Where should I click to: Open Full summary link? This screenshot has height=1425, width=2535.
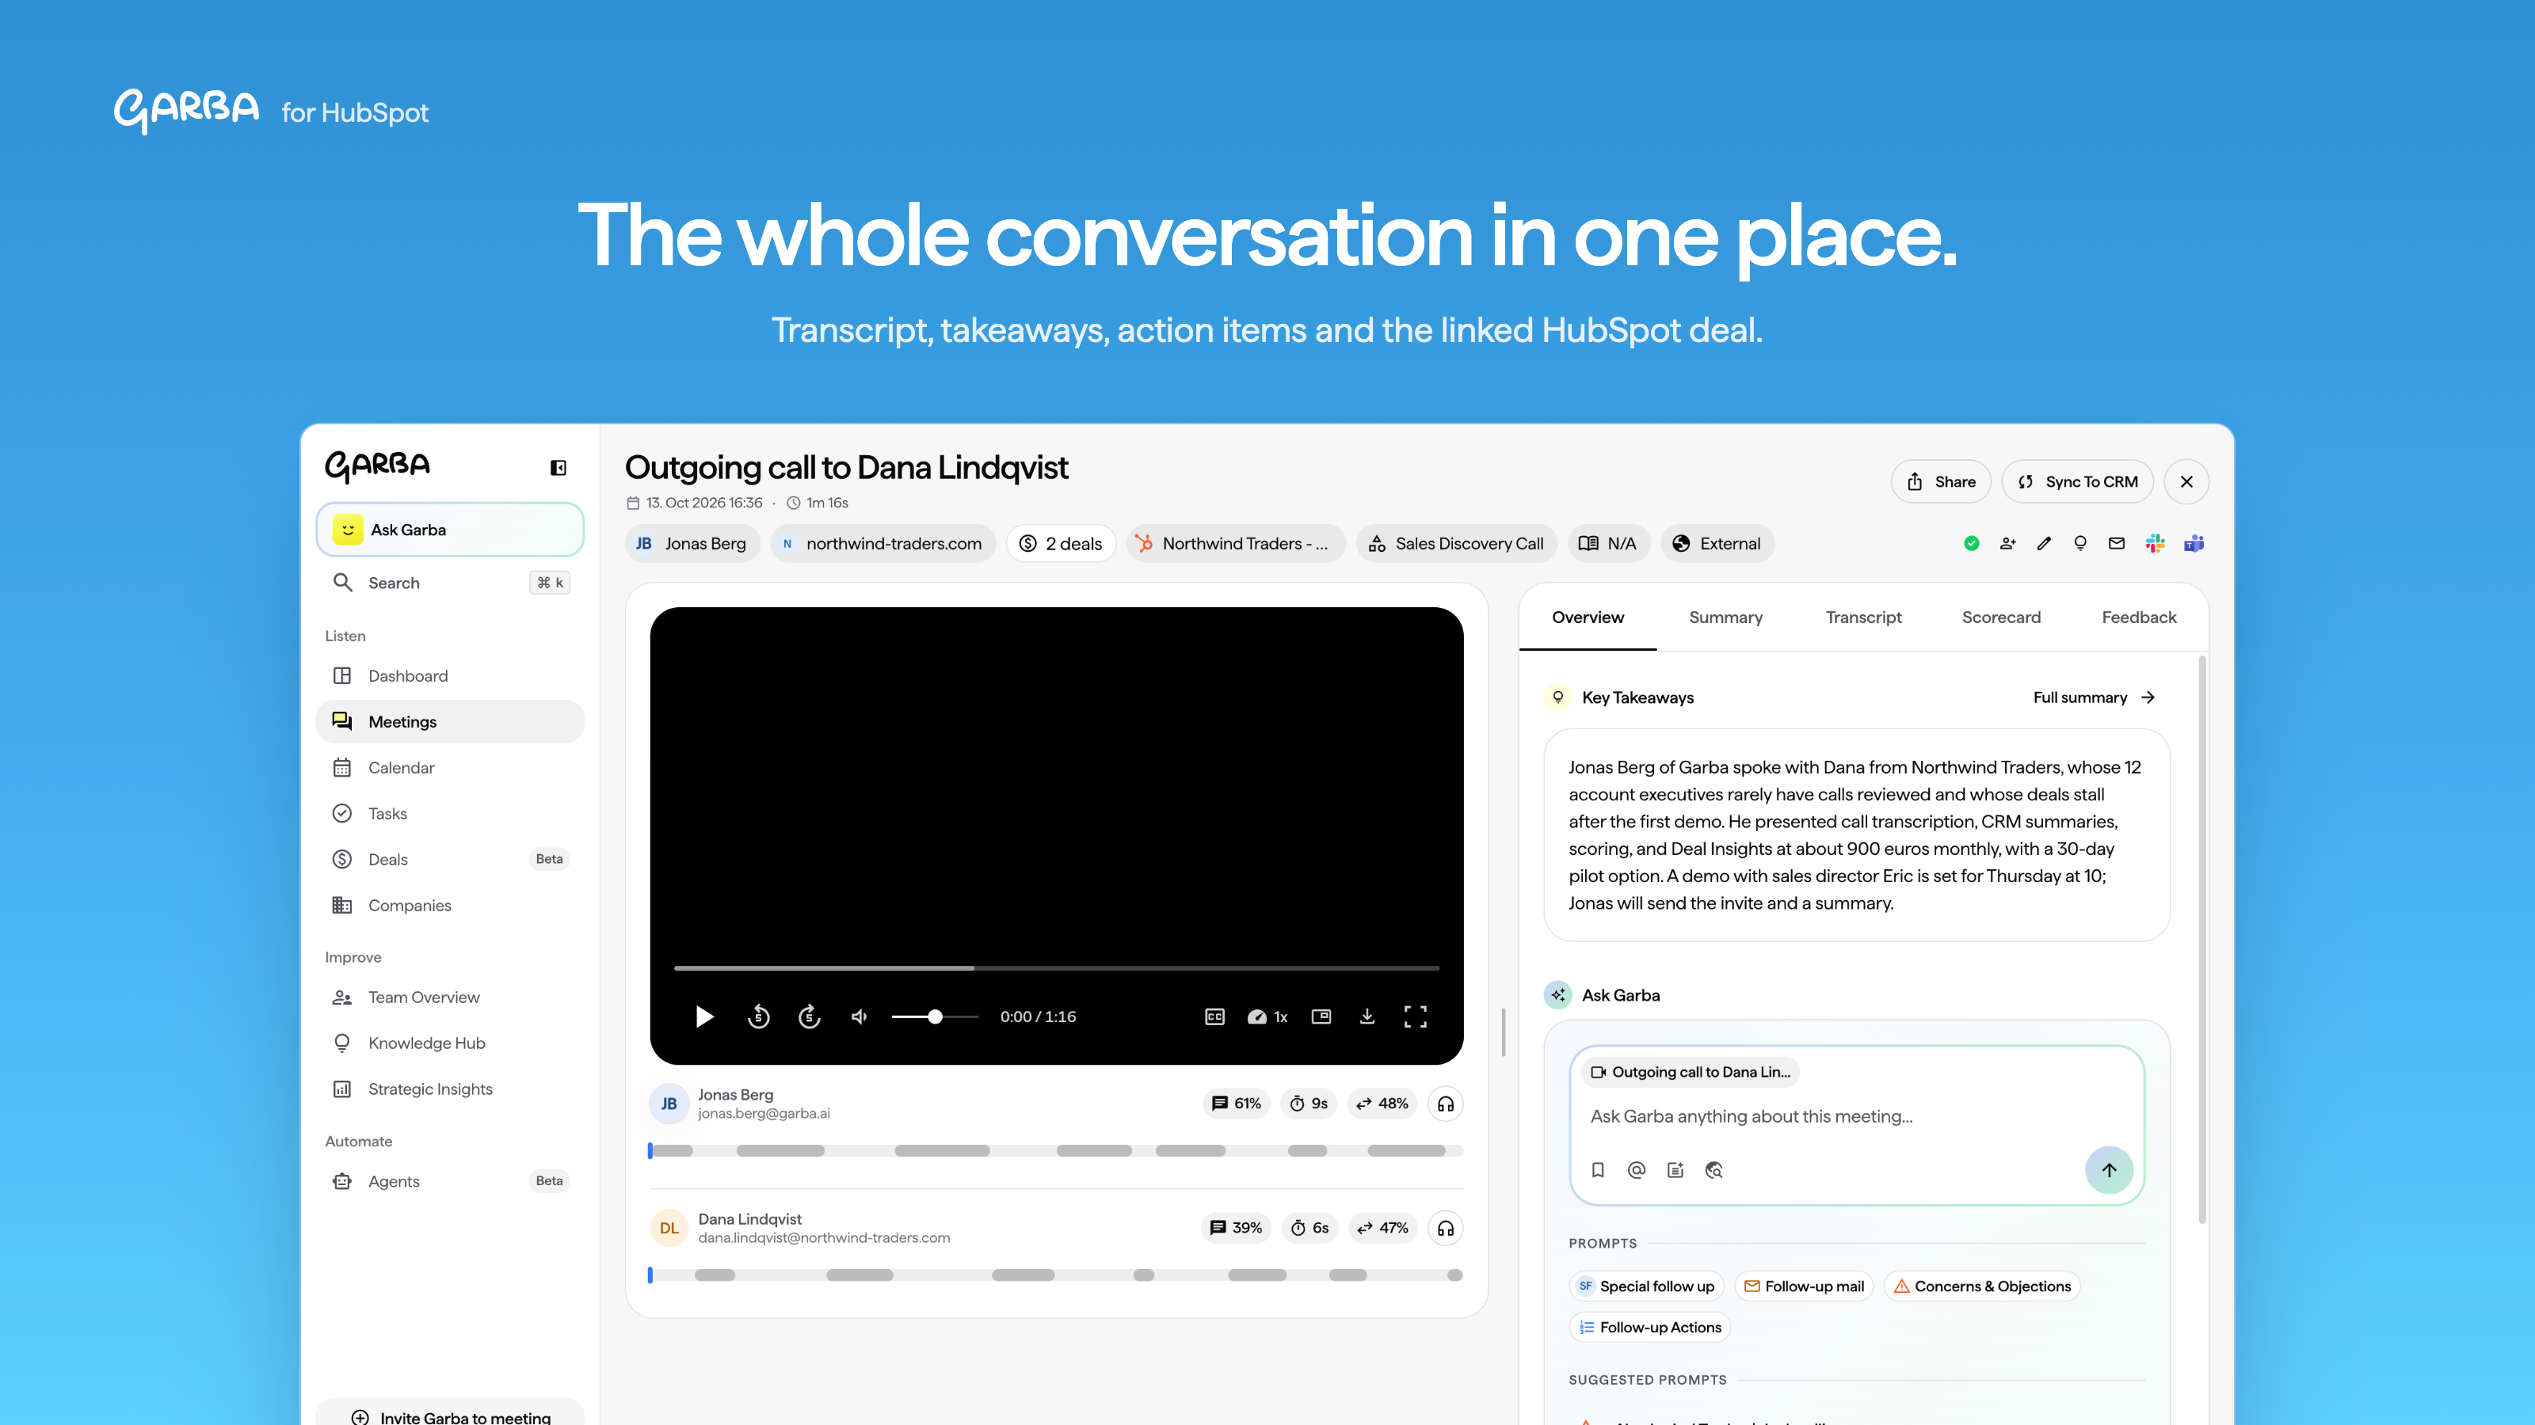point(2094,697)
